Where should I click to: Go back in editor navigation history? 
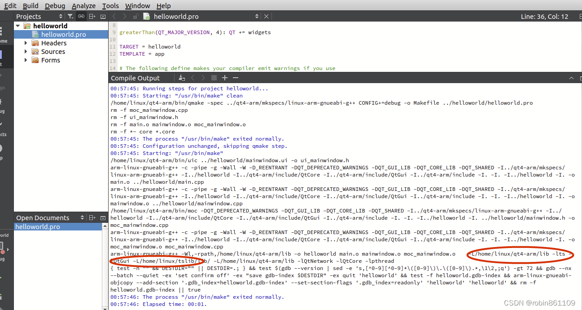tap(114, 16)
